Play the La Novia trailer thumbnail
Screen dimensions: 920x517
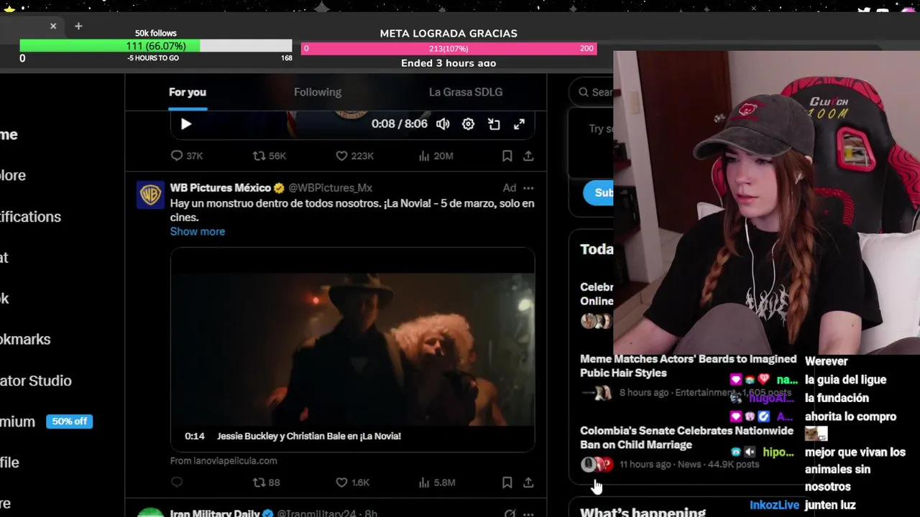click(352, 350)
